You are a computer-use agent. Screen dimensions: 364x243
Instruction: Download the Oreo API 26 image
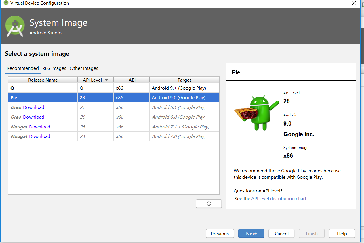[x=34, y=117]
